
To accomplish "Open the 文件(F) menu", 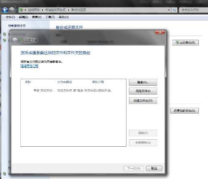I will tap(10, 17).
